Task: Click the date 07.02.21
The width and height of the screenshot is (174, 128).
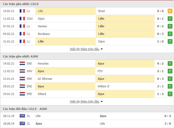Action: point(9,26)
